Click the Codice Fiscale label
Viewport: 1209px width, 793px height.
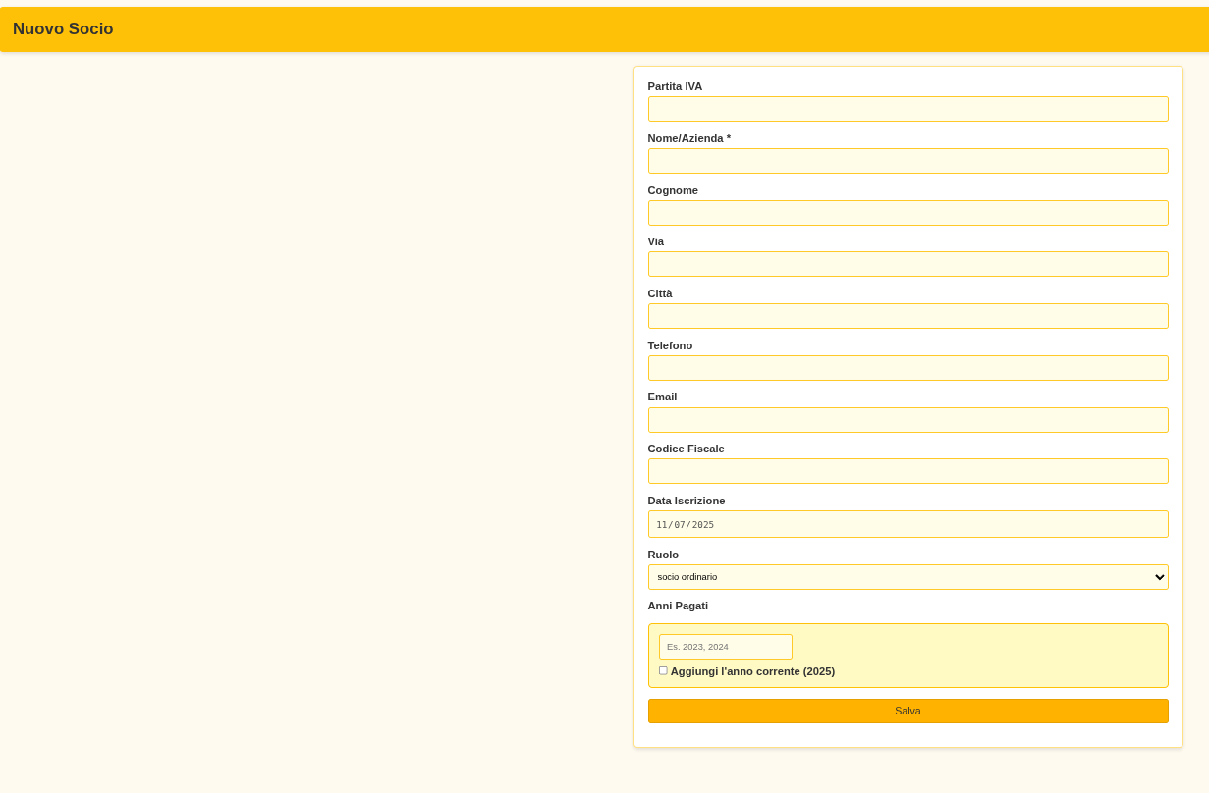click(686, 449)
